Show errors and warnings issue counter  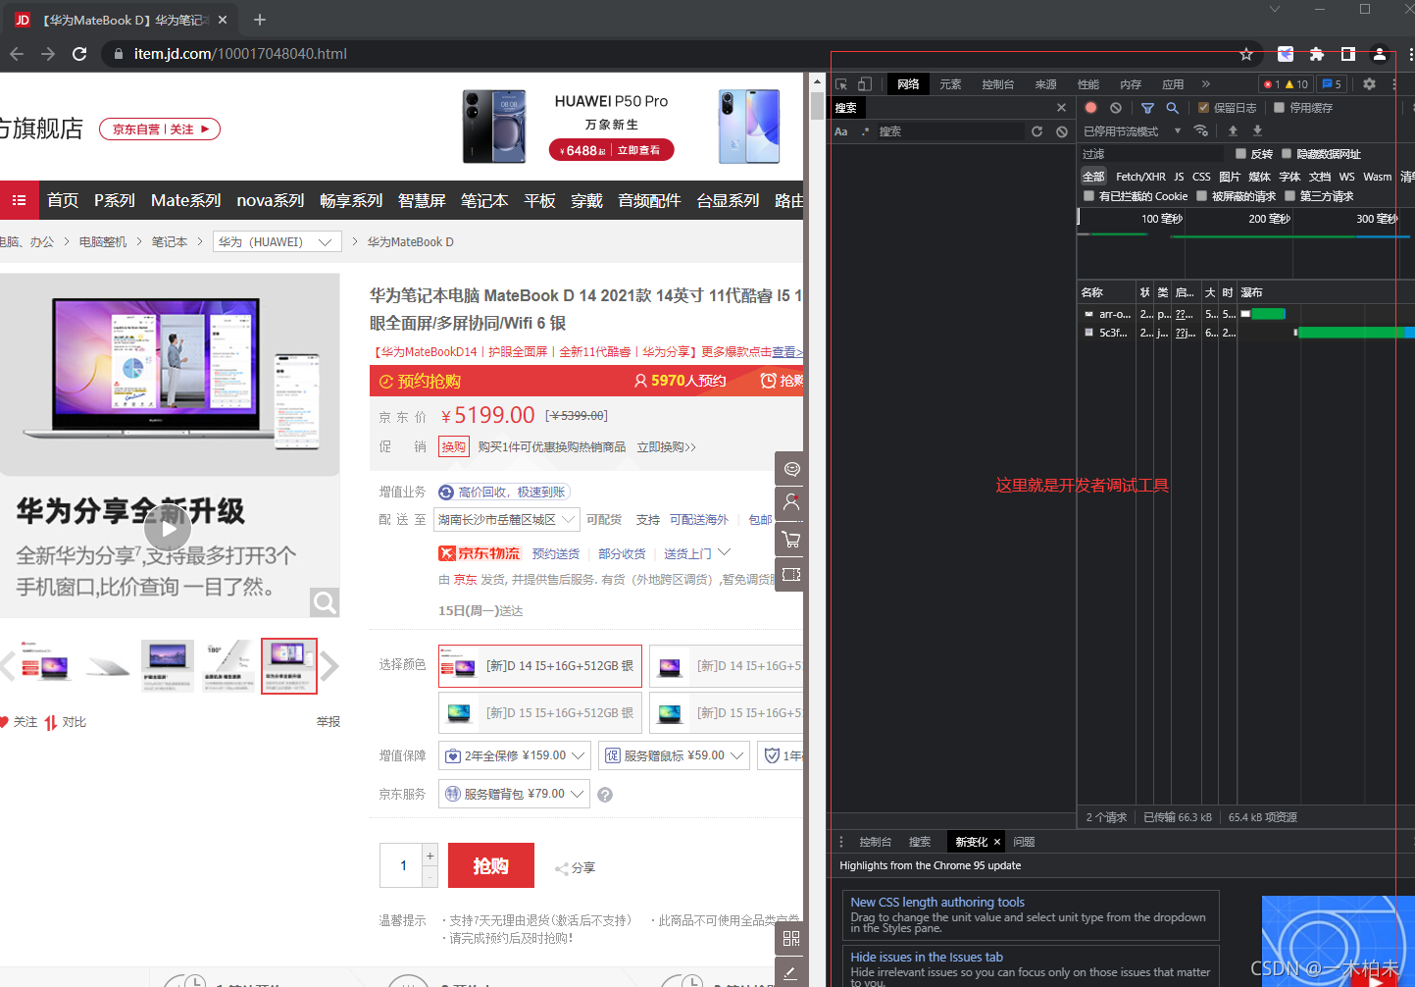[x=1286, y=84]
